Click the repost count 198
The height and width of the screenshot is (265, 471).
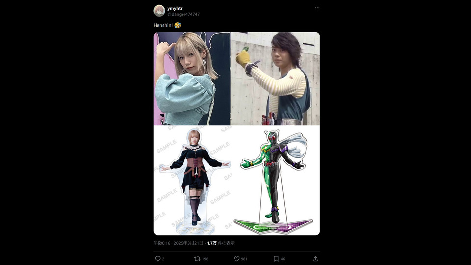tap(205, 259)
